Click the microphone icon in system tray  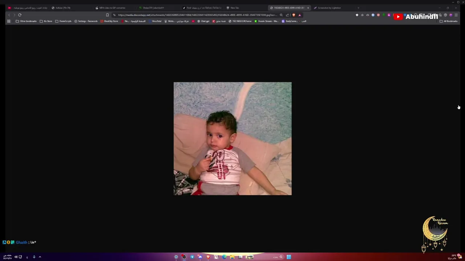pyautogui.click(x=34, y=257)
